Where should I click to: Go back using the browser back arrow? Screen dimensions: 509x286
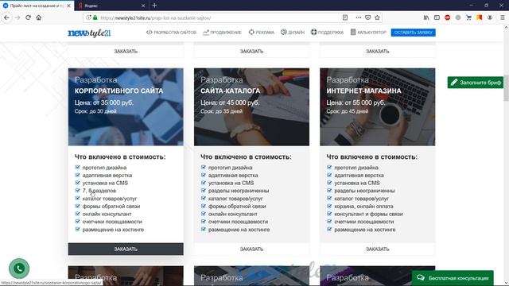click(x=6, y=17)
